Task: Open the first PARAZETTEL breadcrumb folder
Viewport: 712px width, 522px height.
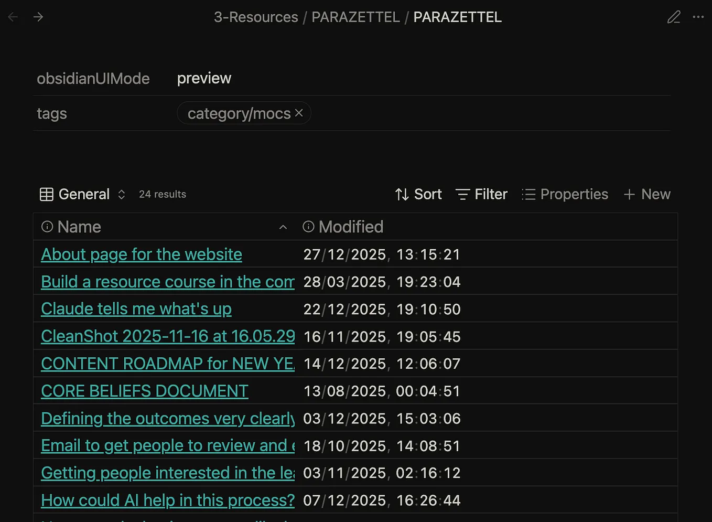Action: [x=355, y=17]
